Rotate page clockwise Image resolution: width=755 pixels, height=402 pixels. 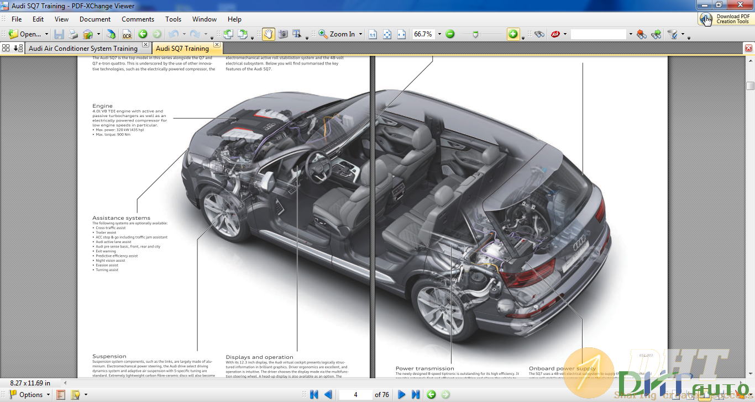pos(243,34)
